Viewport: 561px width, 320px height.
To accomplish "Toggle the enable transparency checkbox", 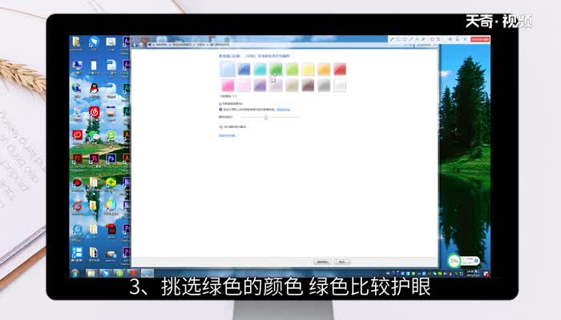I will point(220,104).
